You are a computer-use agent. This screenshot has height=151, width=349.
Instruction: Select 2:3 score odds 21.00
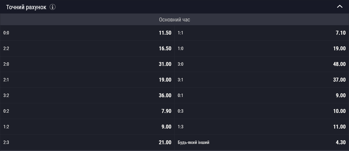tap(87, 142)
